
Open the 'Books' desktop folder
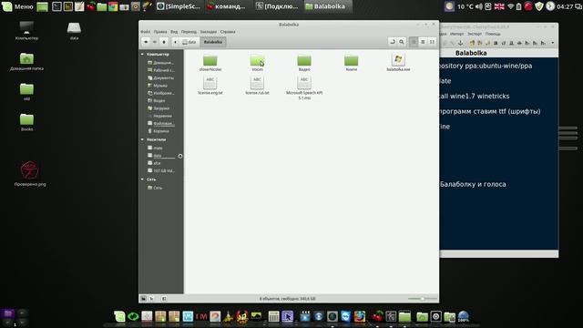[x=26, y=122]
